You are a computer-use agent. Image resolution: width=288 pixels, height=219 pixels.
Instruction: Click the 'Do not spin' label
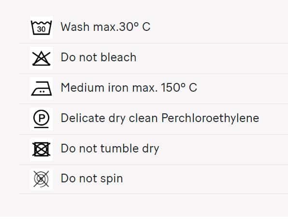[x=92, y=178]
